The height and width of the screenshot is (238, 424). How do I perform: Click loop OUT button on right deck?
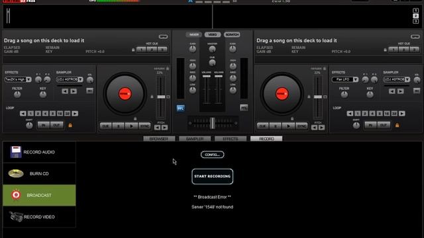(x=384, y=125)
